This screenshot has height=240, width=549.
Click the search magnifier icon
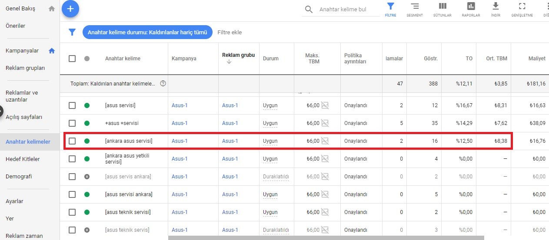309,9
